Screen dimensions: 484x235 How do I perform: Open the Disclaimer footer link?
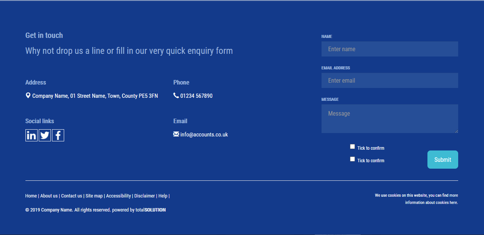click(x=145, y=196)
